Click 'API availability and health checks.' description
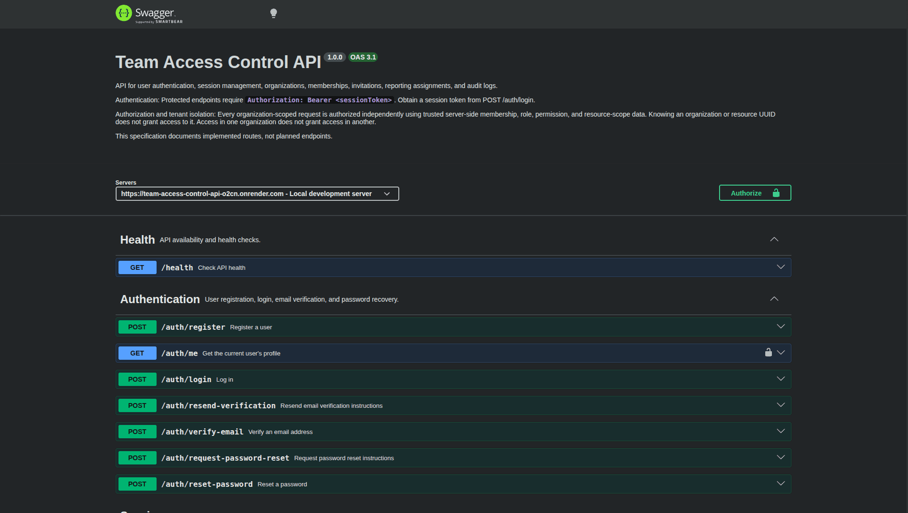This screenshot has width=908, height=513. (210, 240)
